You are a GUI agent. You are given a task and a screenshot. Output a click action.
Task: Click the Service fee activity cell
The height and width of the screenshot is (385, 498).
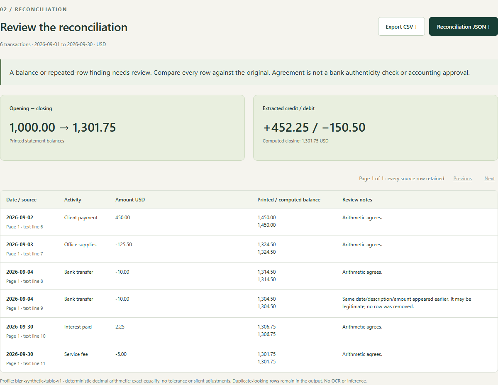pos(76,354)
